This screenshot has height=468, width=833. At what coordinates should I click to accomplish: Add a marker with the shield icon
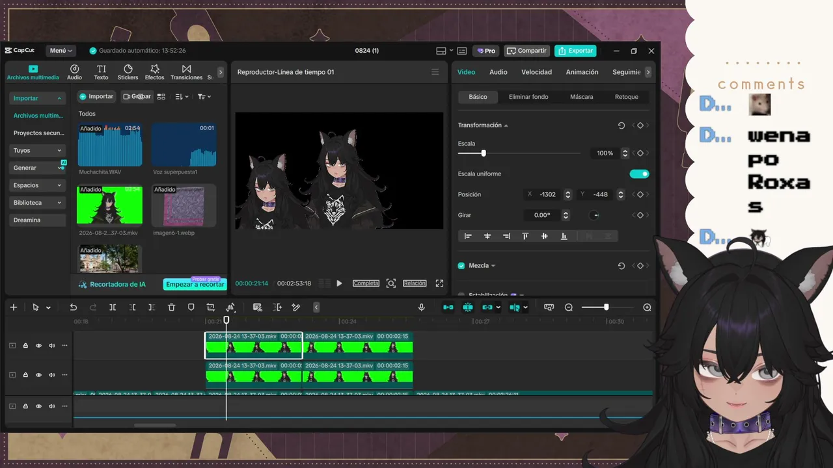pos(191,307)
